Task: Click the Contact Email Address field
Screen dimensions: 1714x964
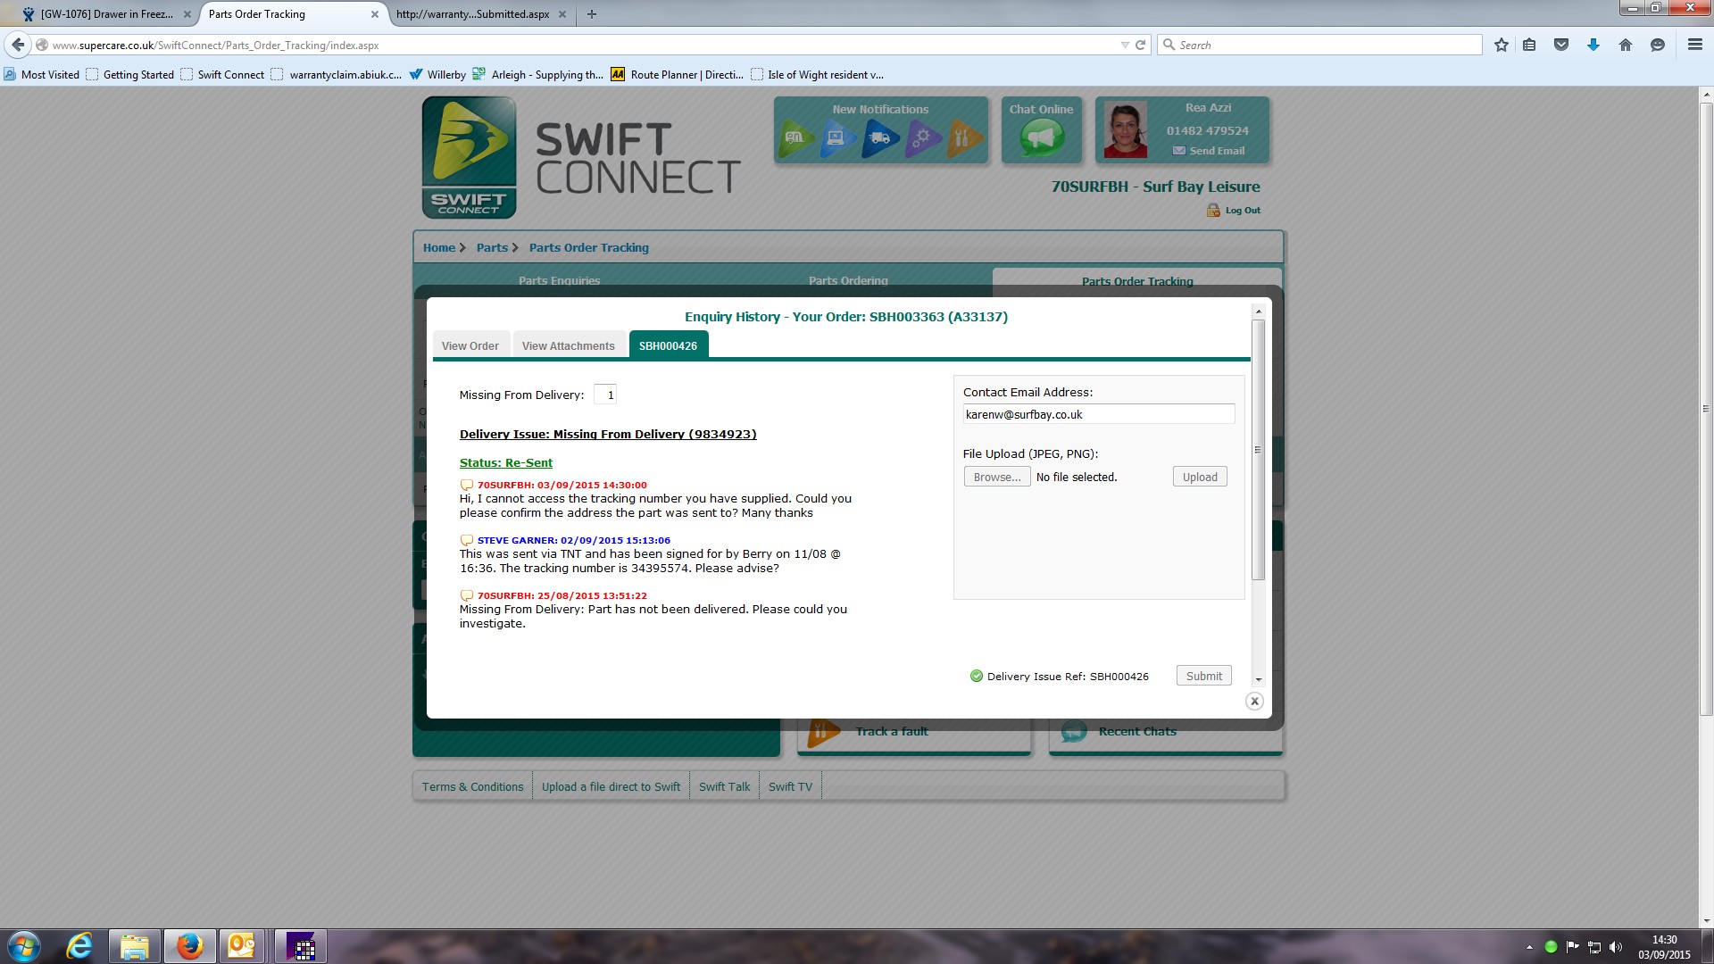Action: (x=1098, y=415)
